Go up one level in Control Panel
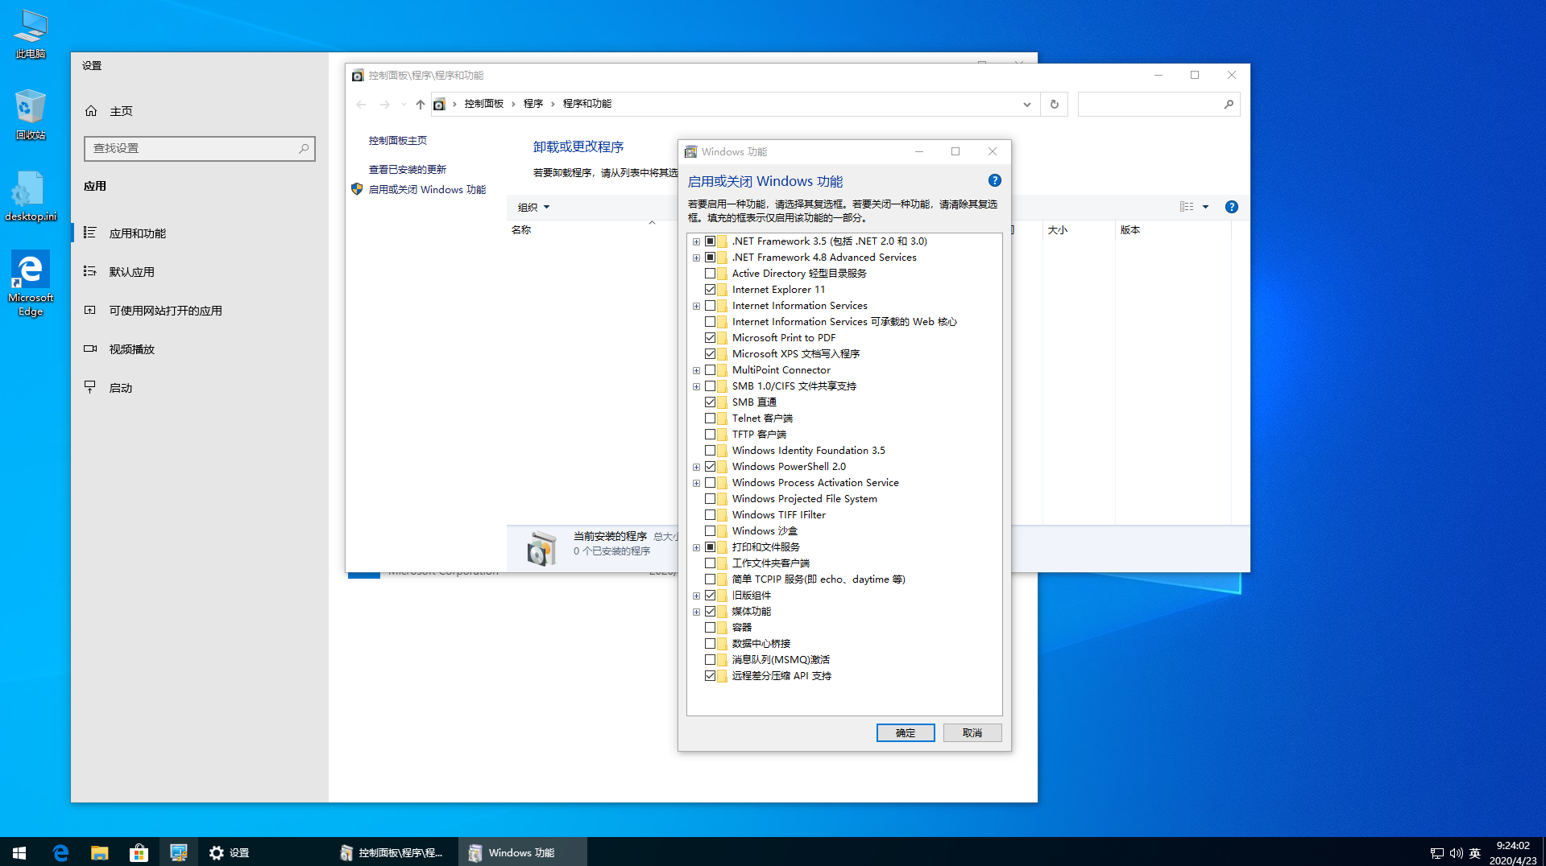Viewport: 1546px width, 866px height. tap(420, 104)
